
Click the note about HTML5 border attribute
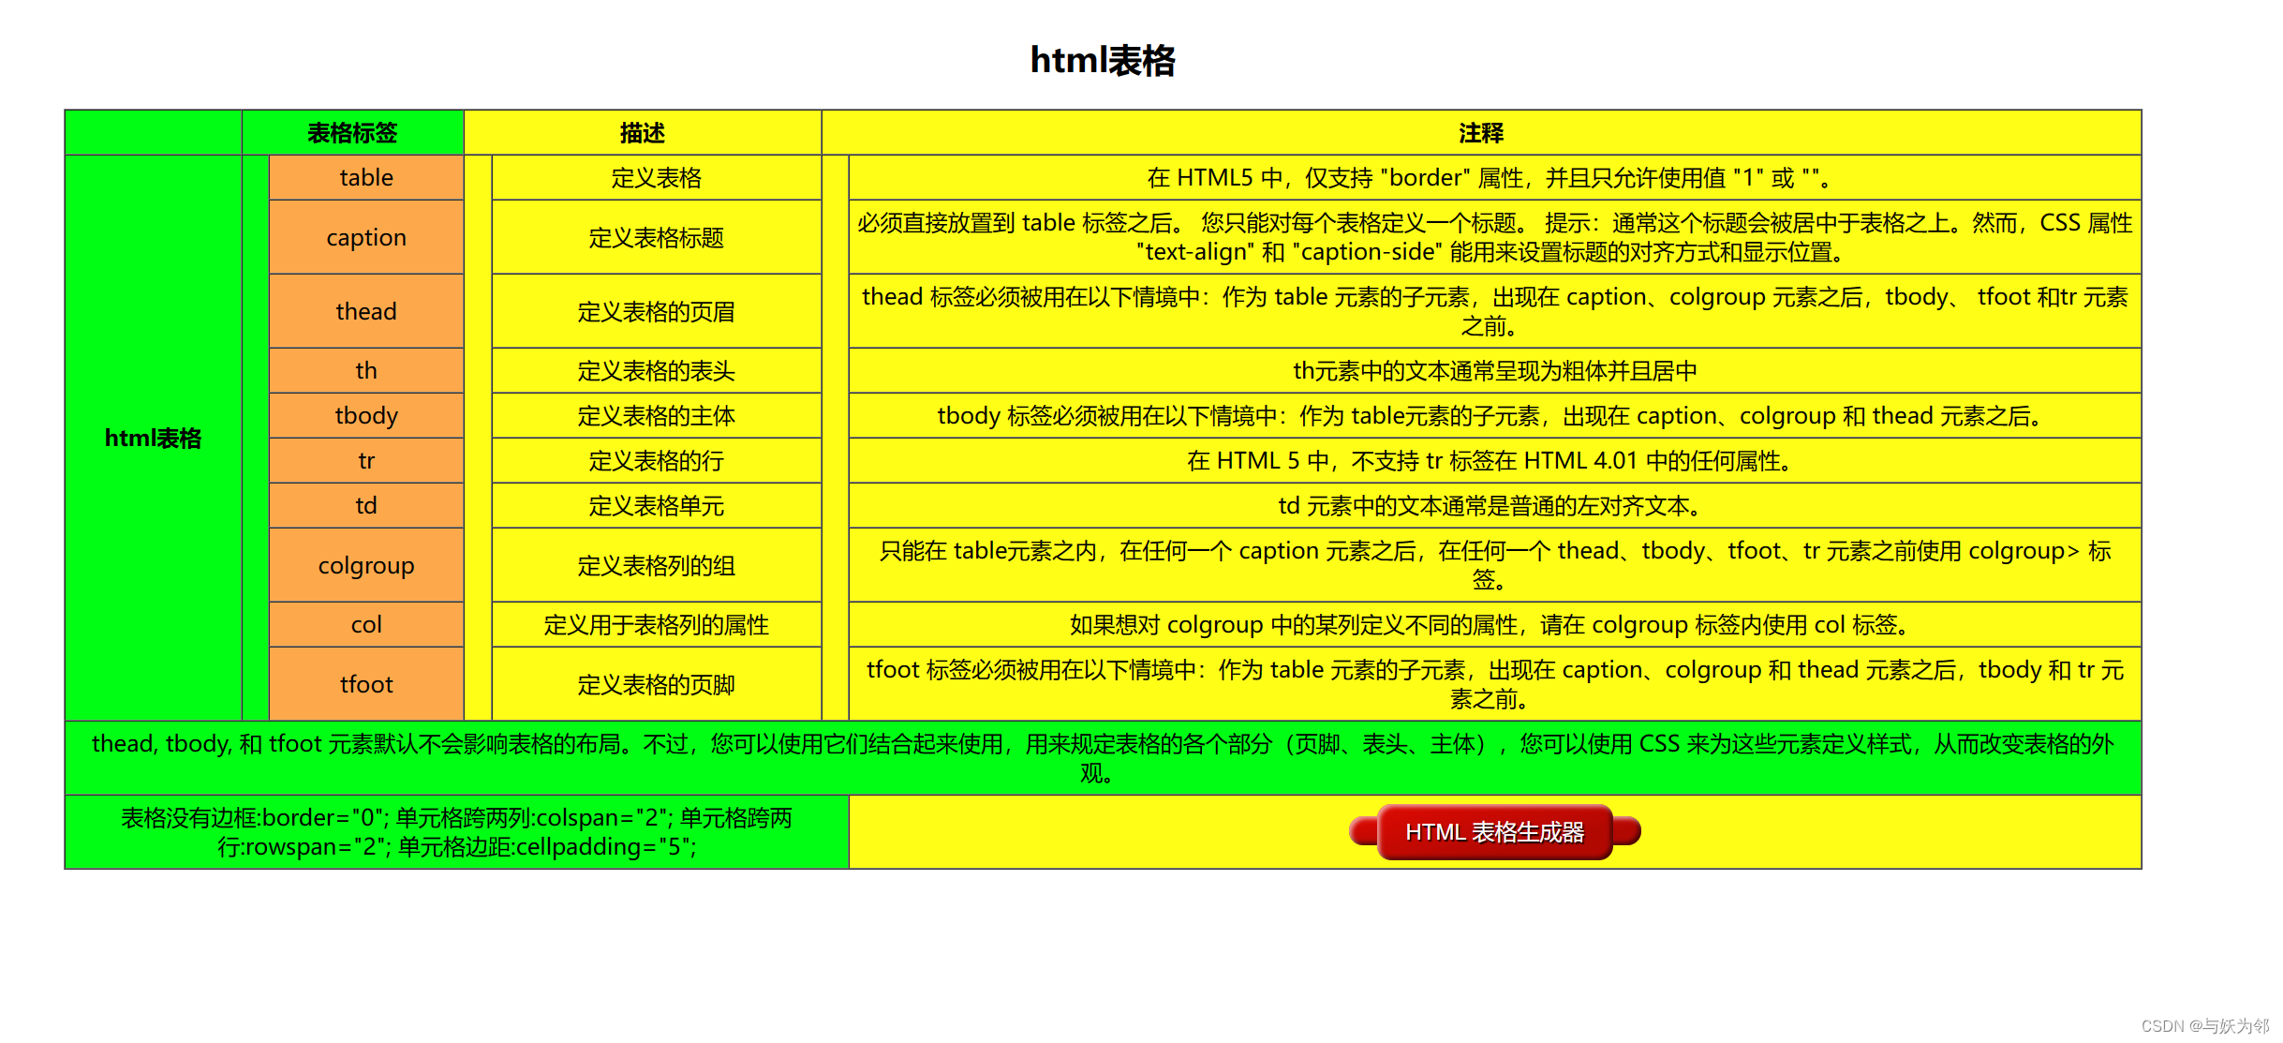click(x=1495, y=177)
